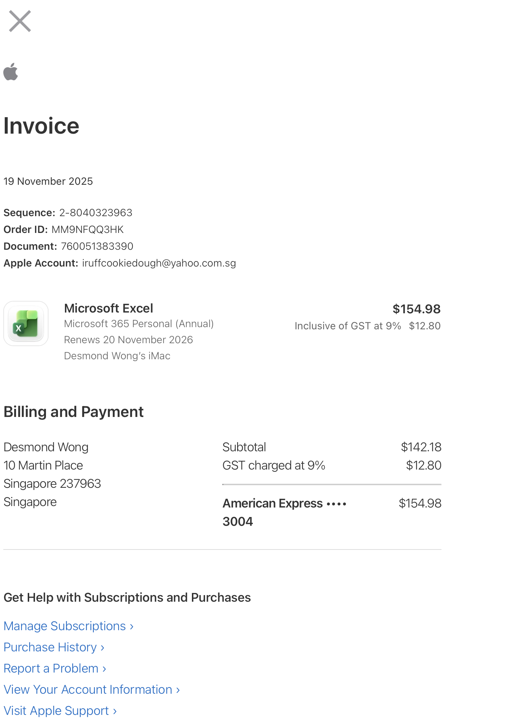Click the Order ID MM9NFQQ3HK
The width and height of the screenshot is (521, 720).
coord(88,229)
